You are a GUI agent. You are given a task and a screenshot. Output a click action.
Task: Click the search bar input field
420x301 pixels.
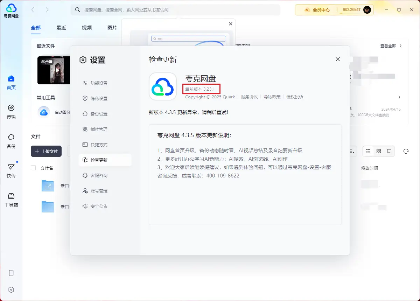tap(176, 10)
